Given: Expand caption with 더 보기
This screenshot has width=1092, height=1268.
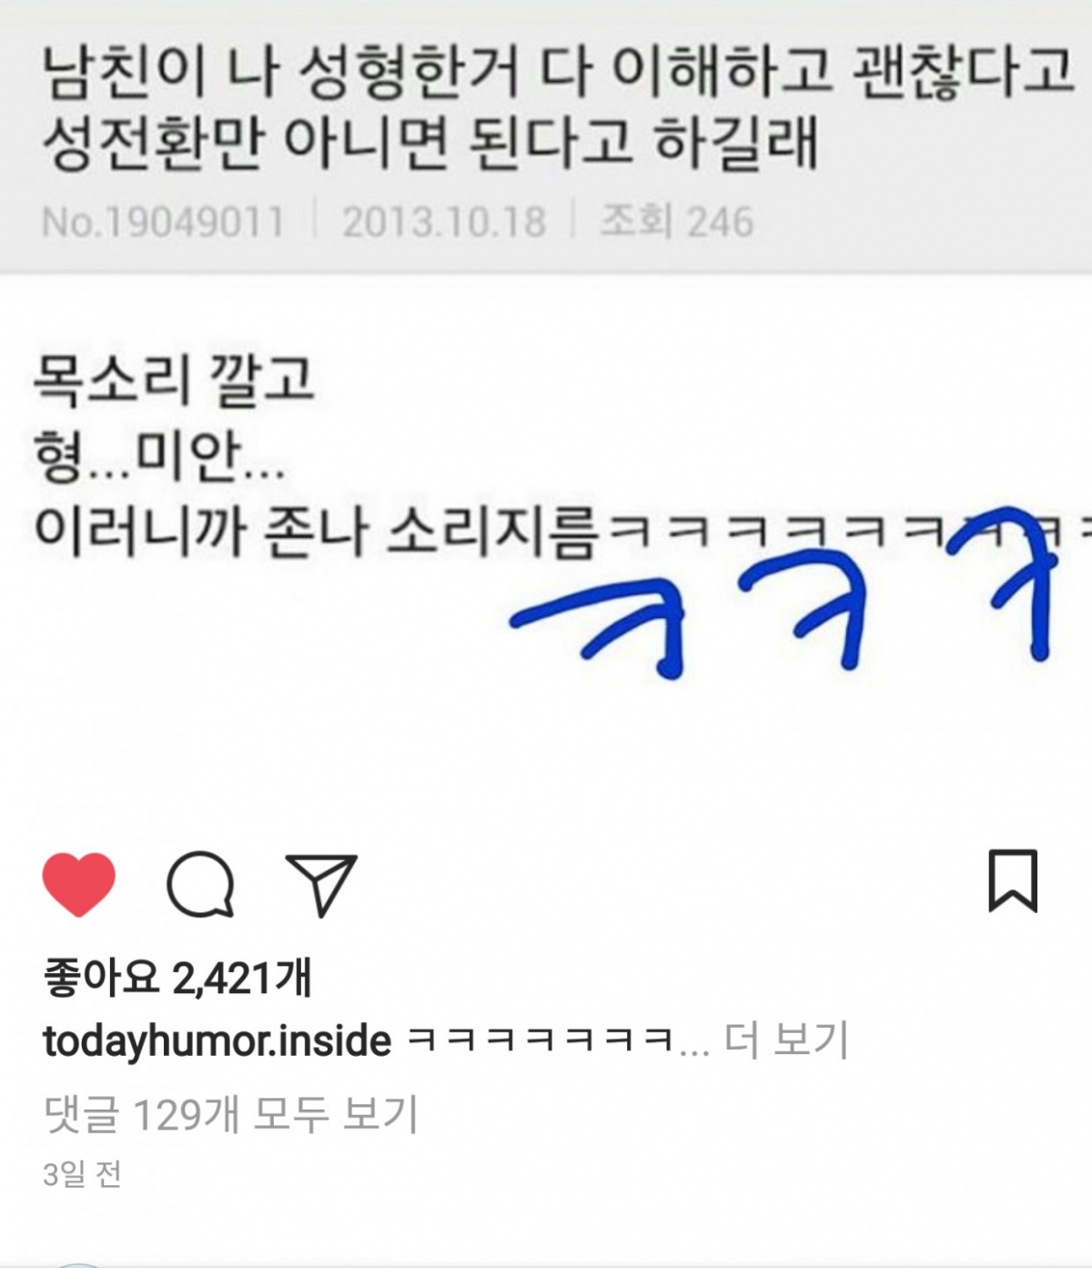Looking at the screenshot, I should click(x=786, y=1040).
